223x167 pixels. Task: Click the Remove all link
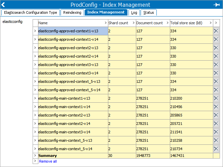pos(48,161)
